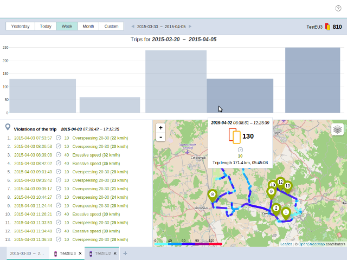Click the speed icon in trip tooltip
The width and height of the screenshot is (347, 260).
(240, 150)
